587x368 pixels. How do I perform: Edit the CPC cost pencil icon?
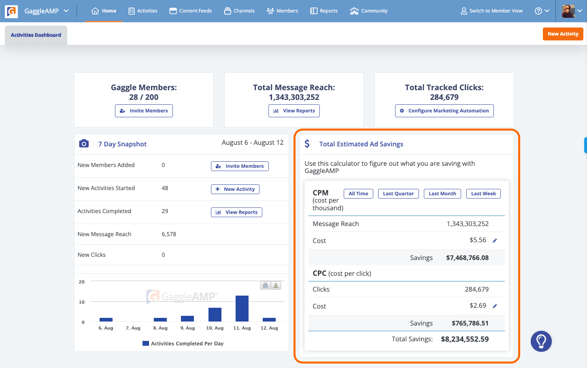[495, 306]
